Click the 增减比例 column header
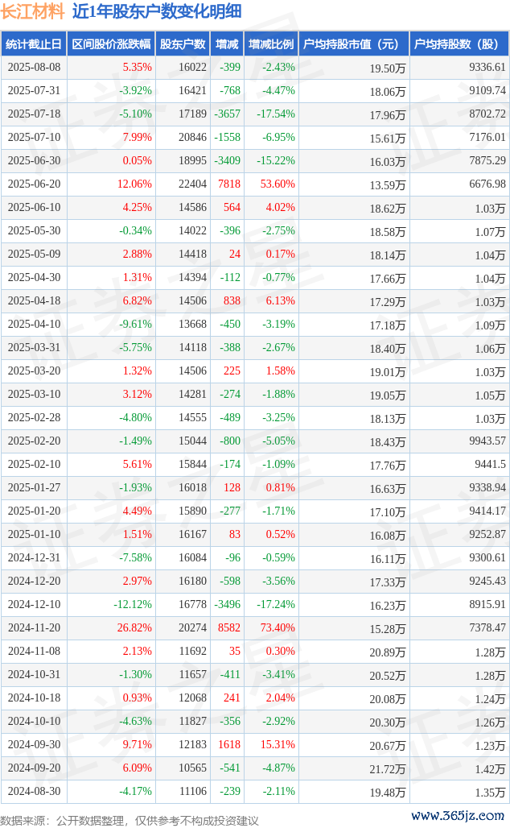 click(x=271, y=44)
